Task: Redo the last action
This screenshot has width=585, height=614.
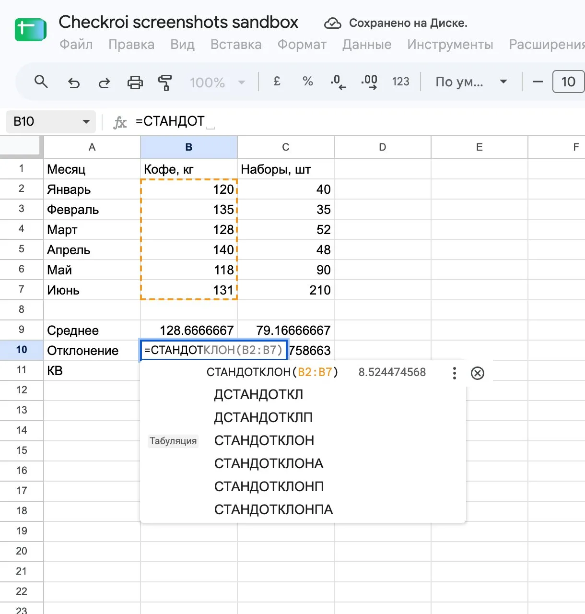Action: [104, 83]
